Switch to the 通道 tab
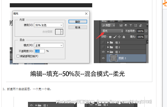Screen dimensions: 167x107 point(112,21)
